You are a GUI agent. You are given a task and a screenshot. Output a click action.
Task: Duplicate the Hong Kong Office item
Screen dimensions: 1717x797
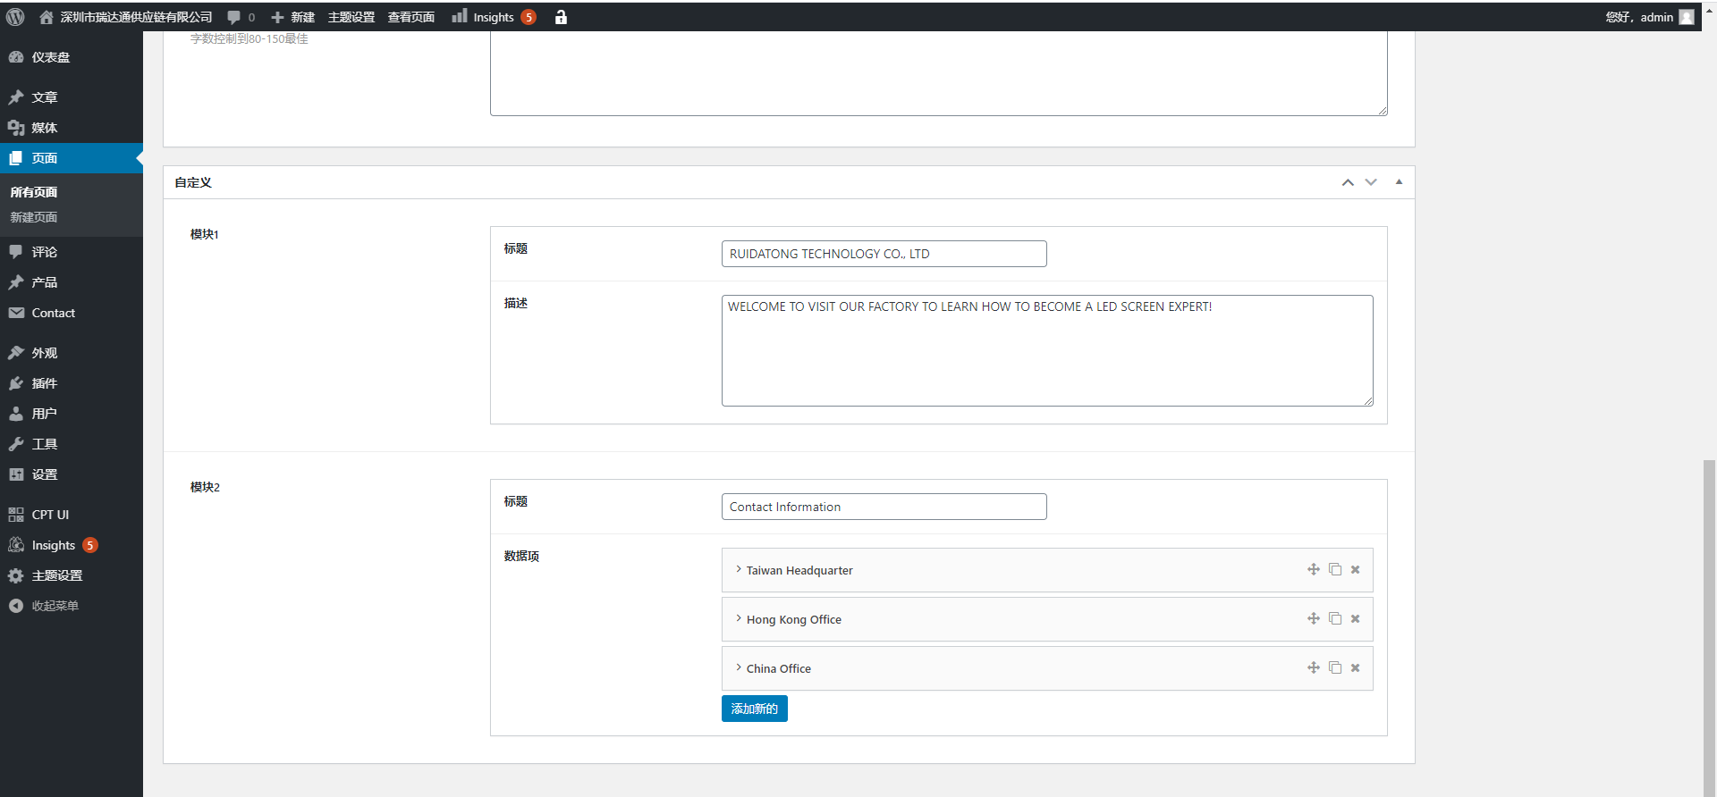click(1334, 618)
